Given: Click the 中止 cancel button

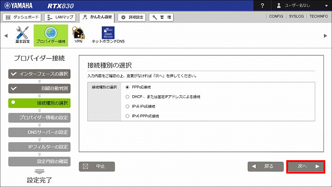Looking at the screenshot, I should 97,166.
